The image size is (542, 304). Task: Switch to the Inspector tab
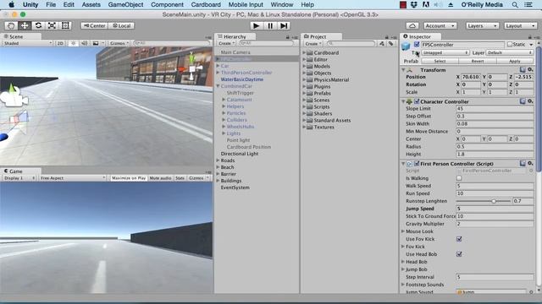pos(419,36)
